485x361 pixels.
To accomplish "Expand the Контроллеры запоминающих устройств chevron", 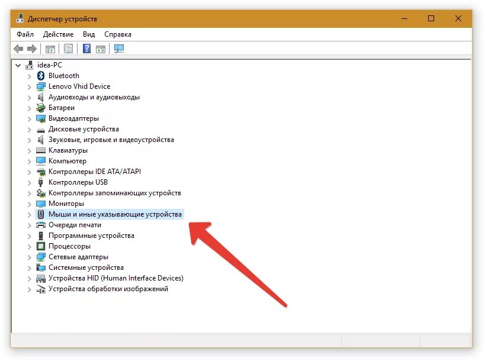I will (30, 193).
